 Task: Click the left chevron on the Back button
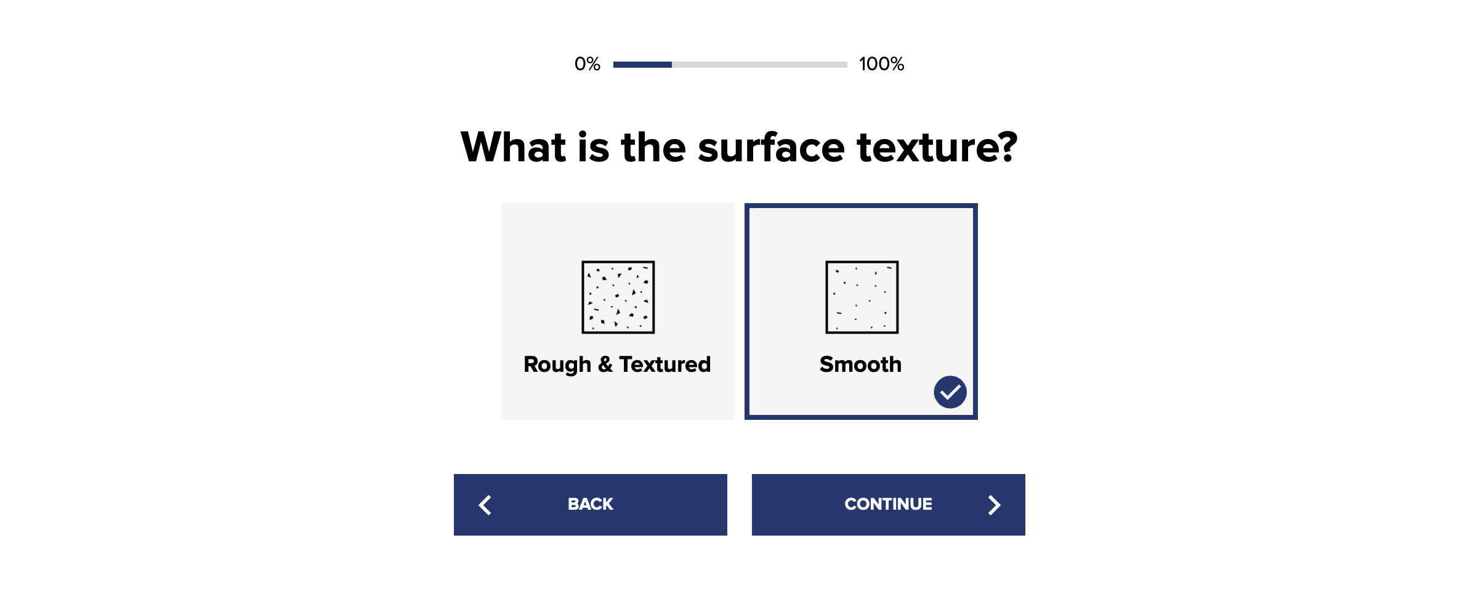[x=485, y=505]
